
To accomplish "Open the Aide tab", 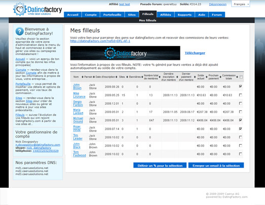I will point(202,15).
